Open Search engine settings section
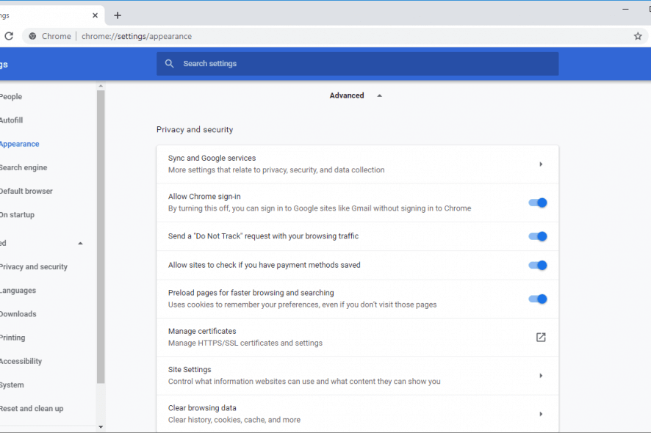Image resolution: width=651 pixels, height=433 pixels. [24, 167]
